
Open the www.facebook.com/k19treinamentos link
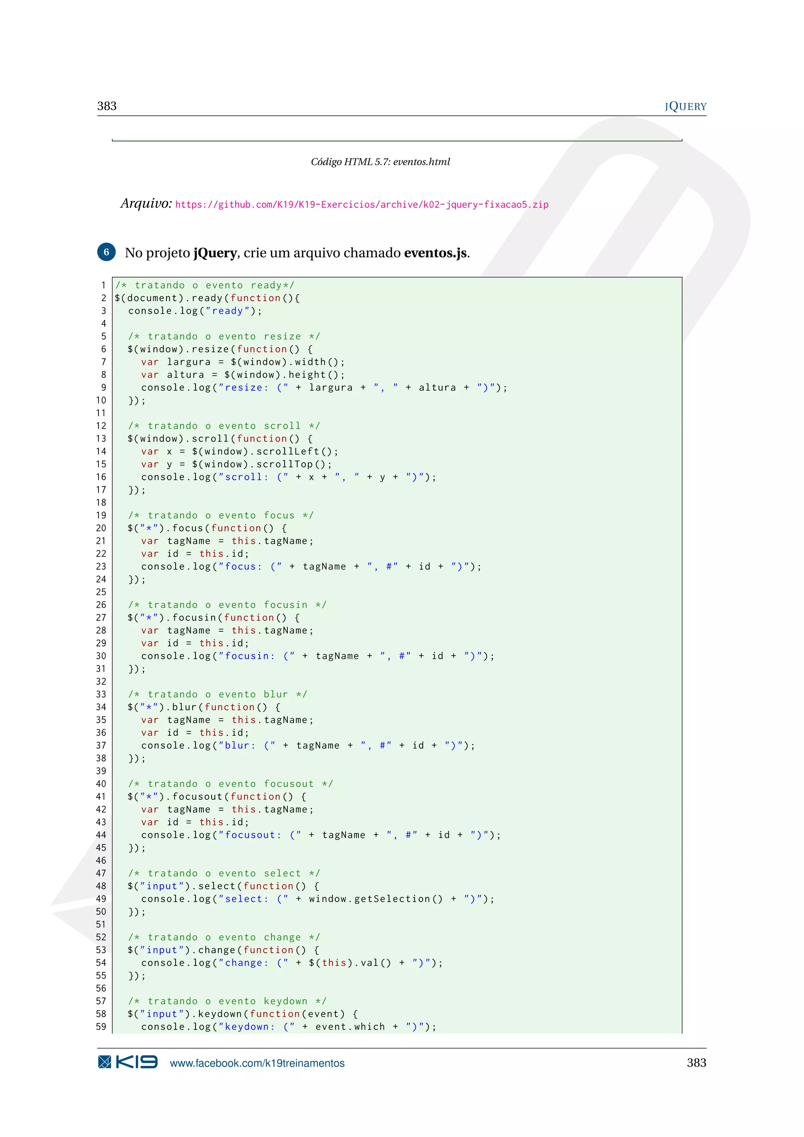(x=257, y=1063)
